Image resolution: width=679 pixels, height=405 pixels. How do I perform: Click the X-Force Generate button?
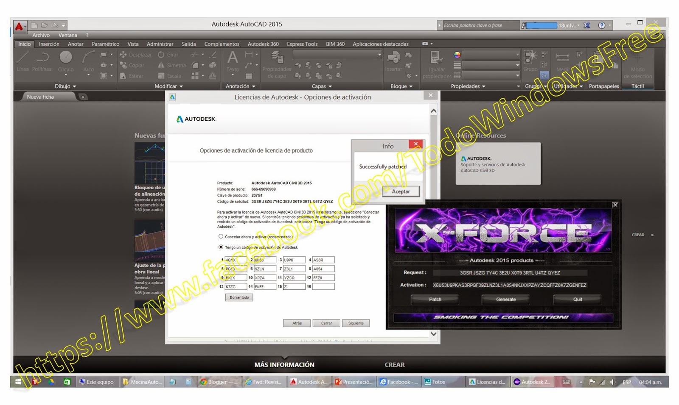[x=506, y=299]
